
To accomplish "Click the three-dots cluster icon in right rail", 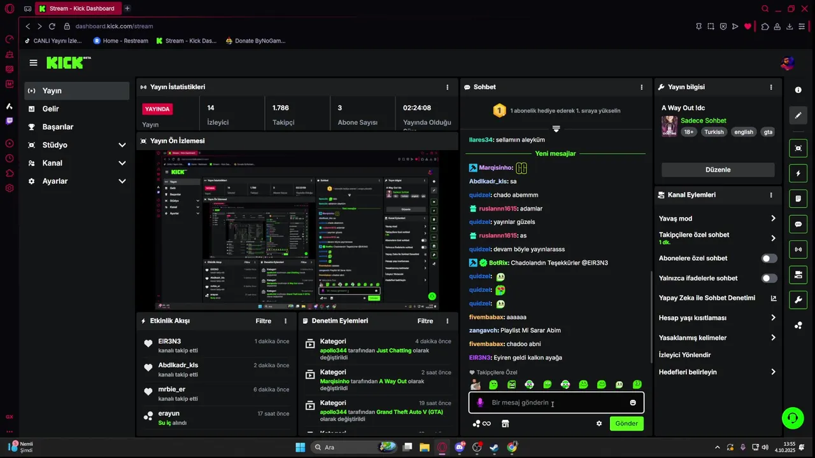I will (798, 326).
